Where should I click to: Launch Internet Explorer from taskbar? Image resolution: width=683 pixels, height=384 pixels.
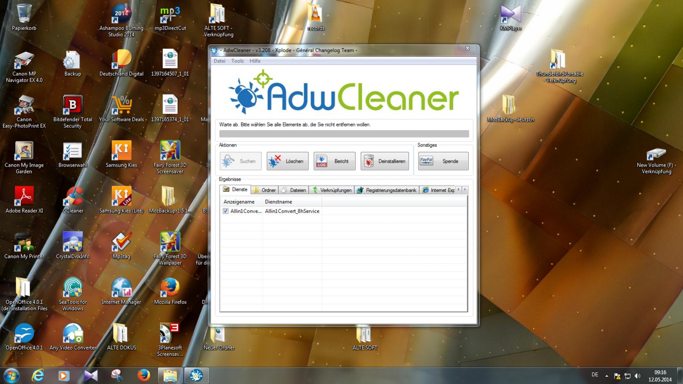38,375
